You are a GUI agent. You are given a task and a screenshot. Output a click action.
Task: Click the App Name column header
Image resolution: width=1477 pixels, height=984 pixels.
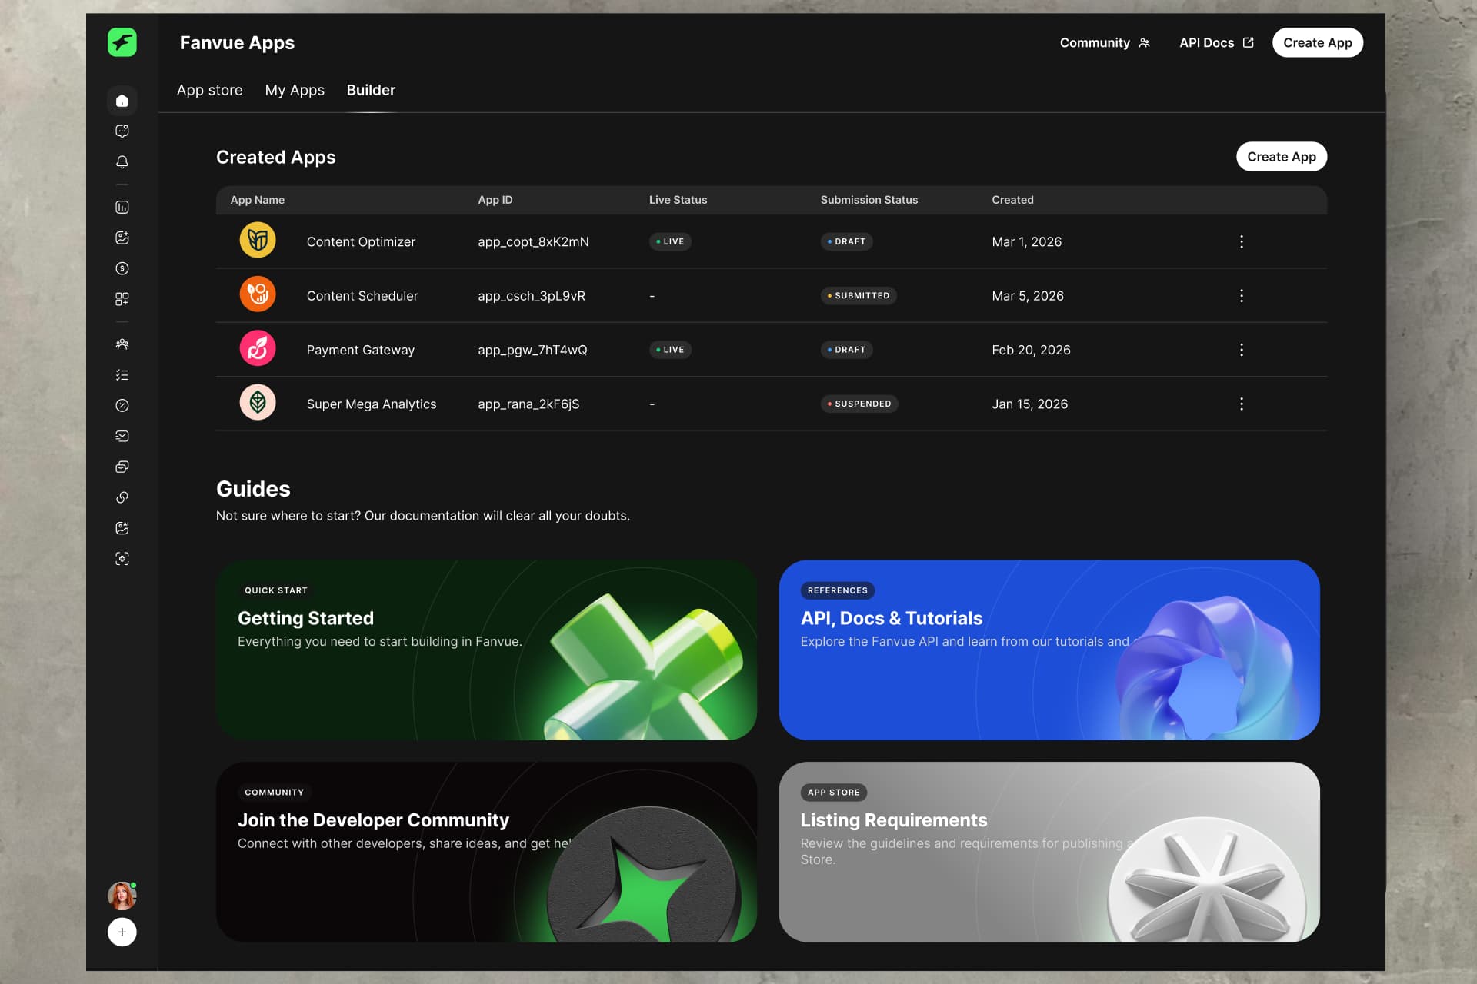(258, 200)
